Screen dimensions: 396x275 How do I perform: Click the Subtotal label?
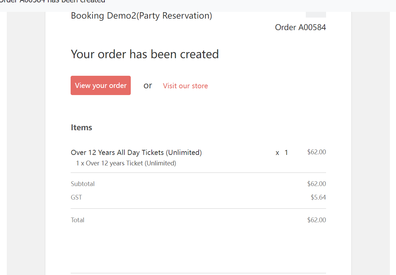coord(83,184)
